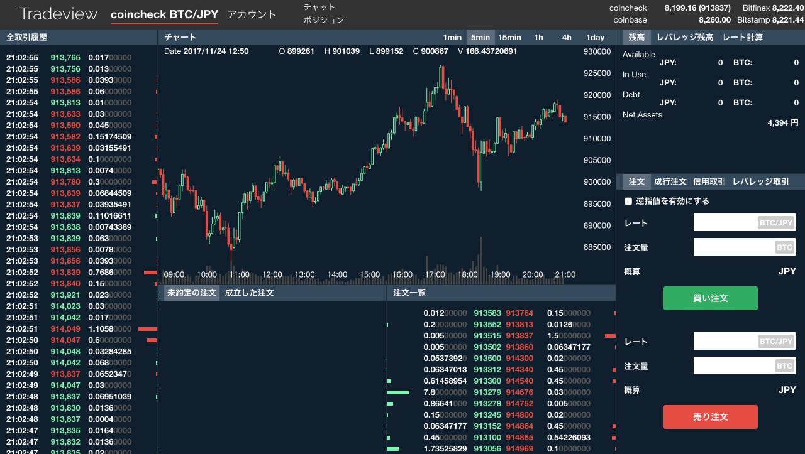Click bid price 913279 with 7.8 volume
This screenshot has height=454, width=805.
(487, 392)
